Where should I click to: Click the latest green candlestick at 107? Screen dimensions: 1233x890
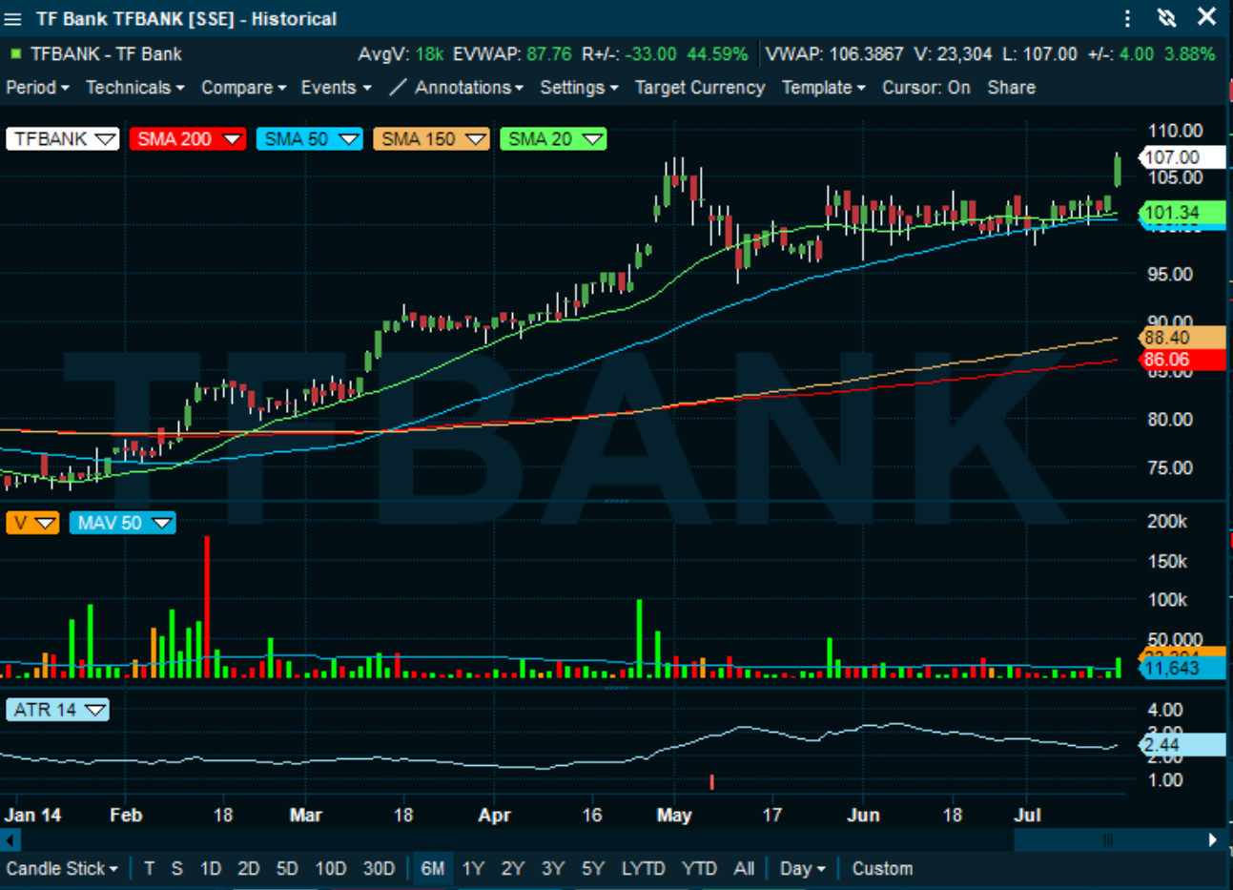[1118, 169]
